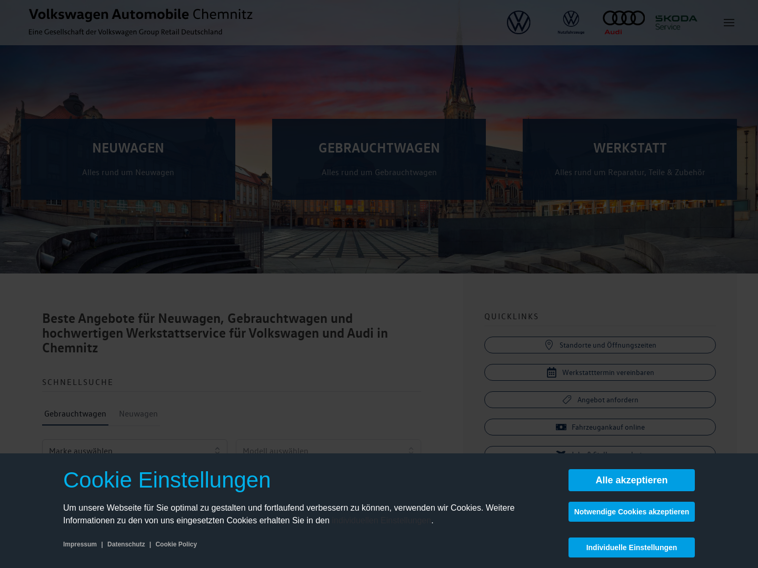This screenshot has width=758, height=568.
Task: Click the Audi rings logo
Action: (x=624, y=23)
